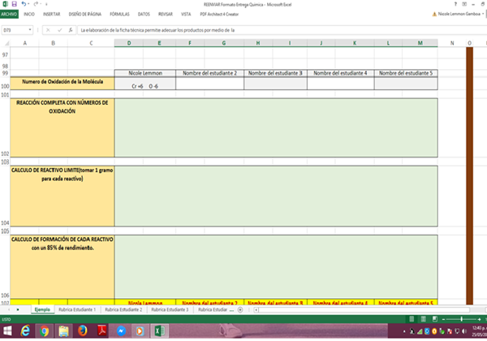This screenshot has height=341, width=487.
Task: Switch to the Rubrica Estudiante 2 sheet
Action: tap(123, 309)
